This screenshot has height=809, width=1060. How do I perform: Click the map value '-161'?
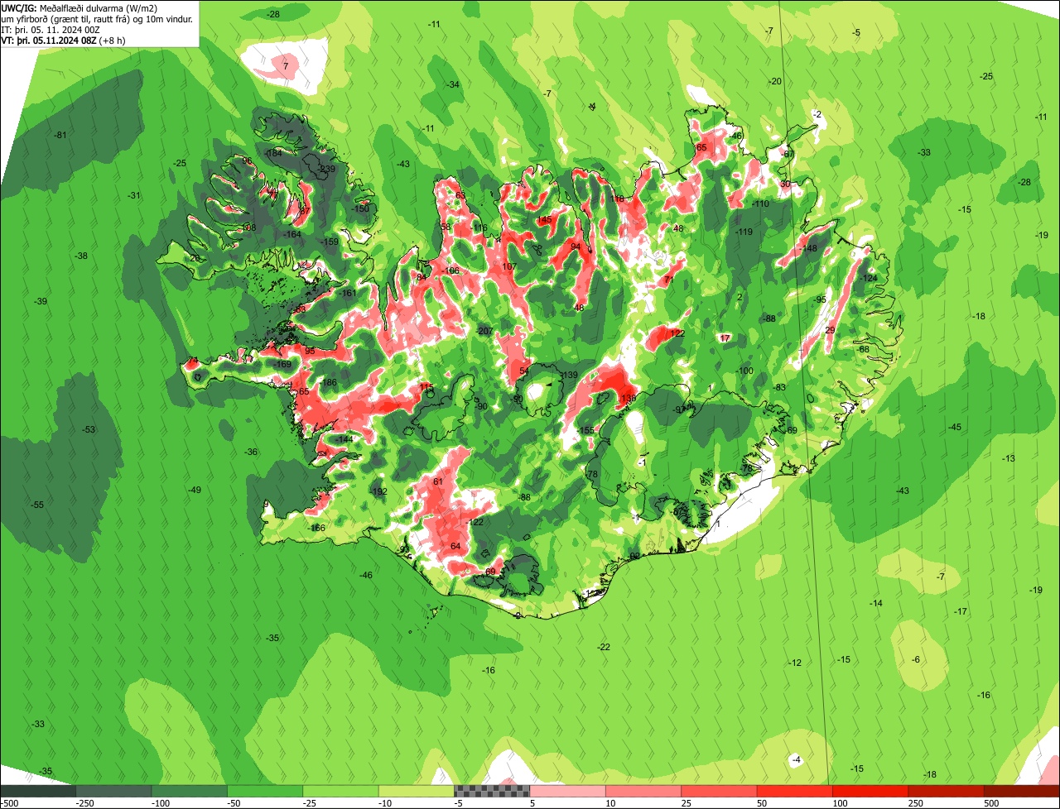click(348, 293)
